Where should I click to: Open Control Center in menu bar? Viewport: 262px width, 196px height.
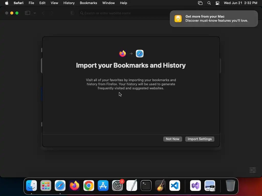point(217,3)
